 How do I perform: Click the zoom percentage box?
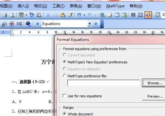tap(163, 15)
